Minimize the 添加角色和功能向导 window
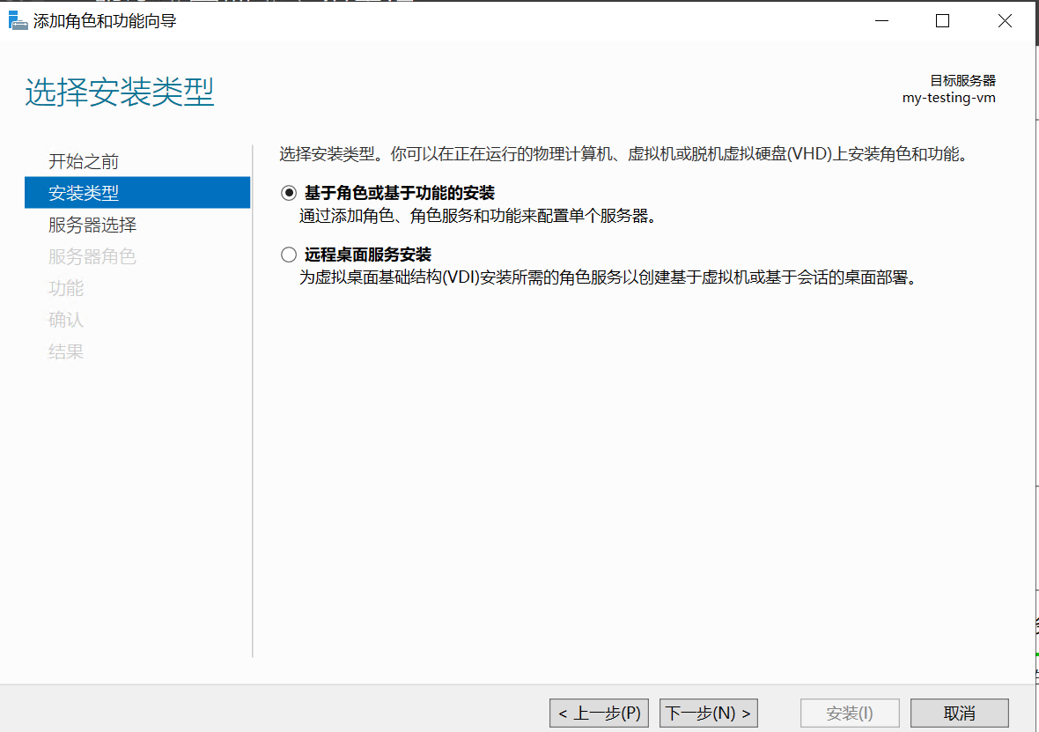1039x732 pixels. [881, 20]
